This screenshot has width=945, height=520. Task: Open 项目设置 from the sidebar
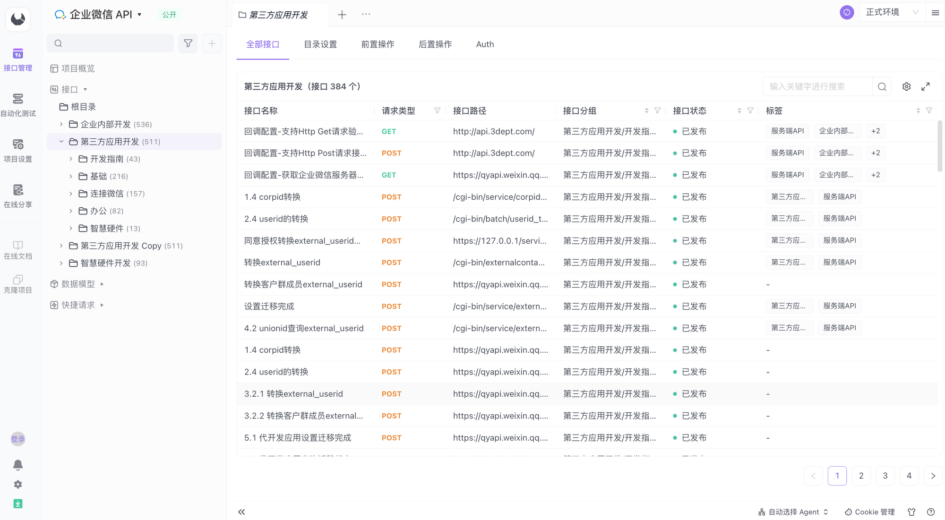point(17,150)
